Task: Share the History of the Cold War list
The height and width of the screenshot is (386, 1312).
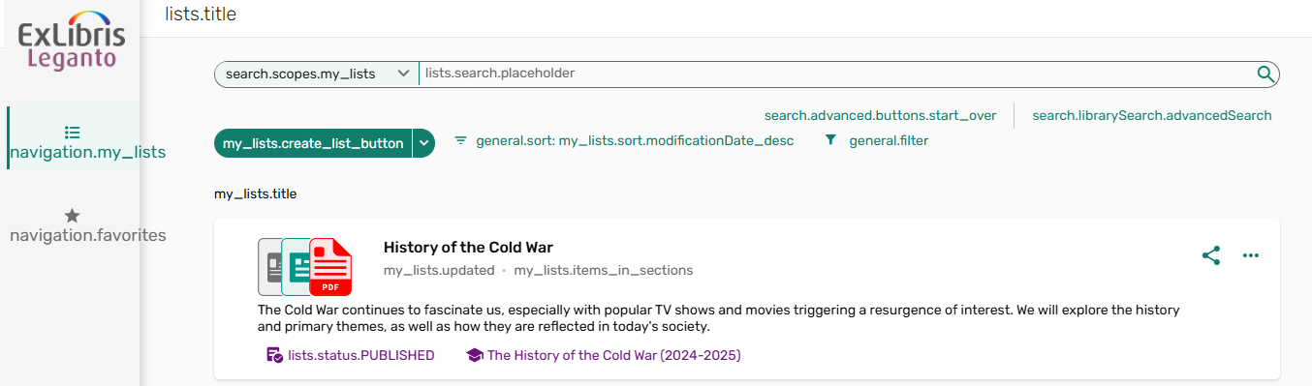Action: point(1211,255)
